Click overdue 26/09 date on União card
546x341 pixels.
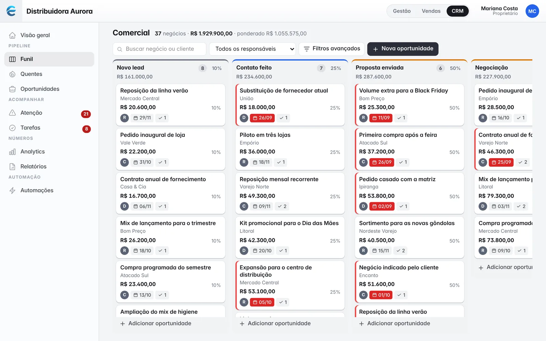(x=262, y=118)
